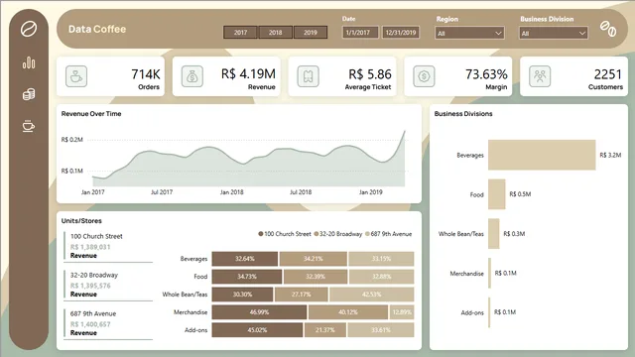The image size is (635, 357).
Task: Click the Merchandise 46.99% segment
Action: click(259, 312)
